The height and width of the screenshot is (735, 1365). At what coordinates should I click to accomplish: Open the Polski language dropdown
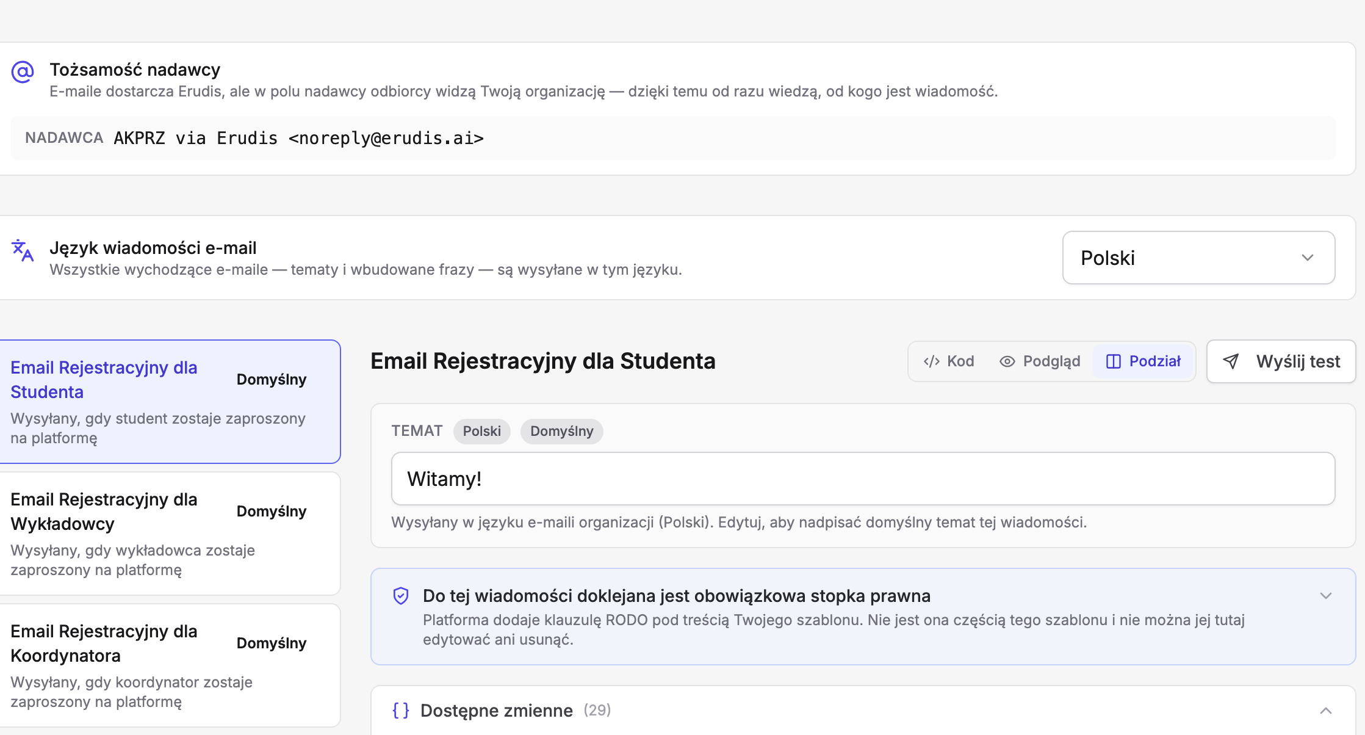coord(1198,258)
